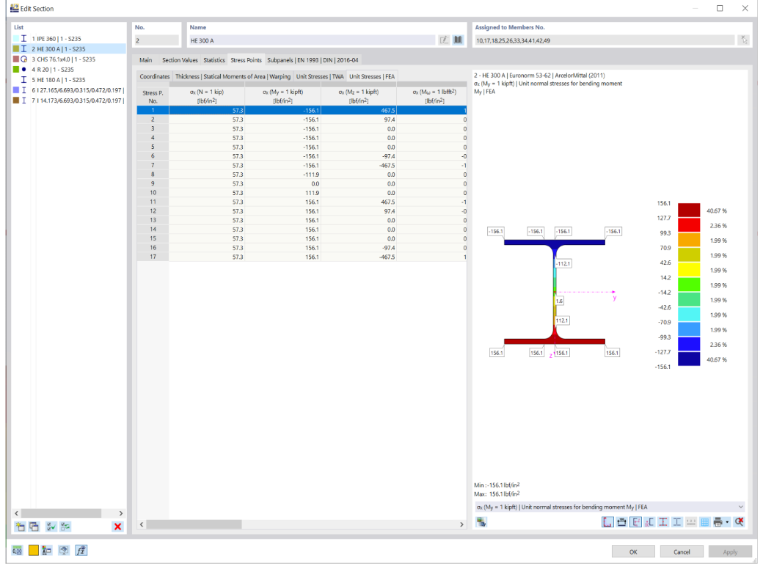This screenshot has height=564, width=763.
Task: Open the Statistics tab
Action: pos(214,60)
